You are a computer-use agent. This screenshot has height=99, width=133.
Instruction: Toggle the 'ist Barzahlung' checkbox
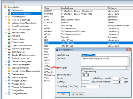click(x=82, y=72)
